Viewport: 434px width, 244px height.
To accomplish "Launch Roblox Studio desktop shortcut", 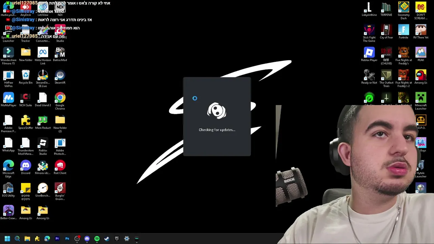I will [43, 146].
